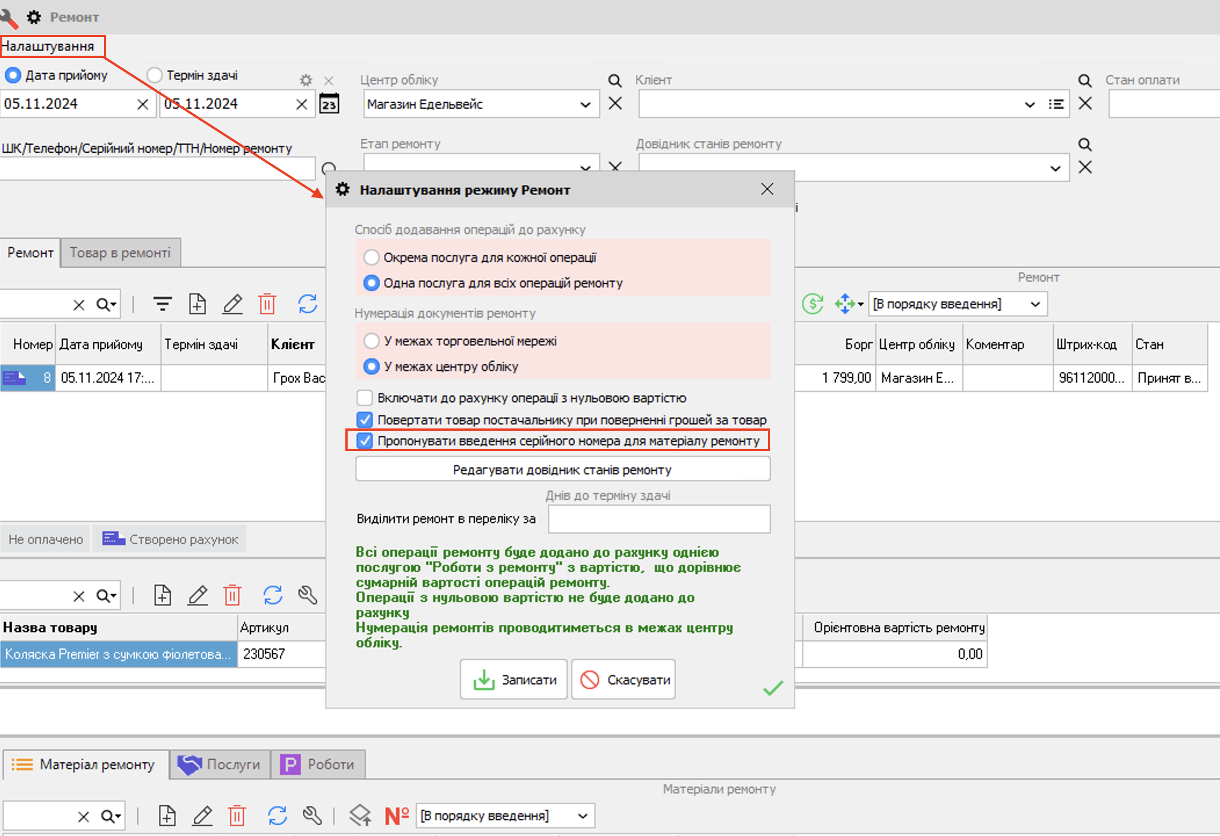Click 'Редагувати довідник станів ремонту' button
This screenshot has width=1220, height=836.
[x=562, y=470]
